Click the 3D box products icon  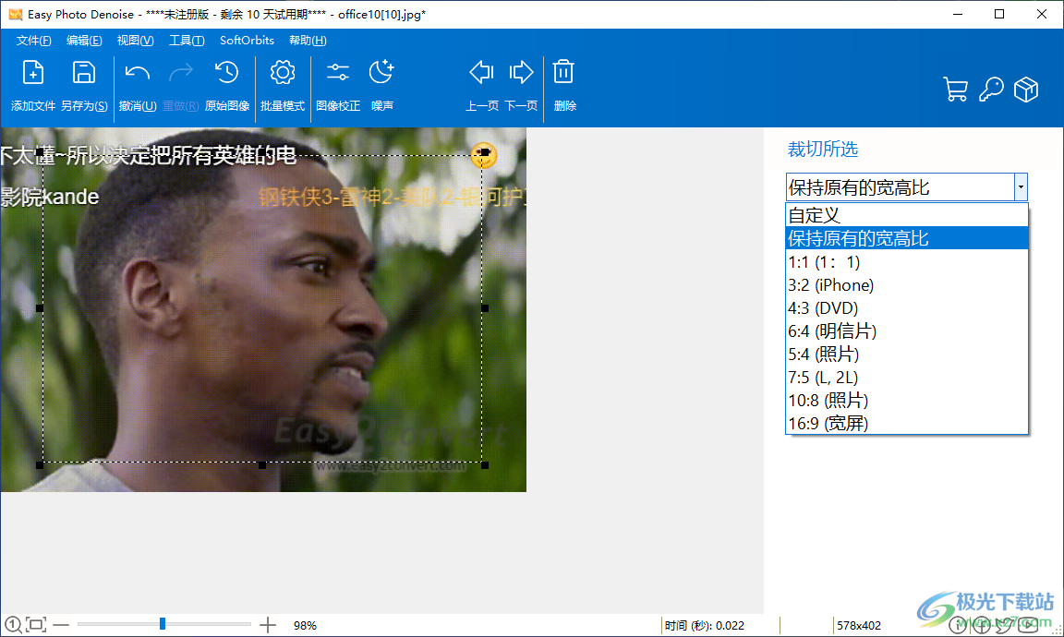point(1026,90)
